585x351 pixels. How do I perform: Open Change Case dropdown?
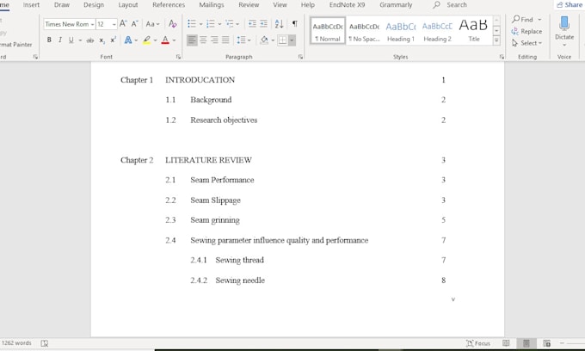pyautogui.click(x=152, y=24)
